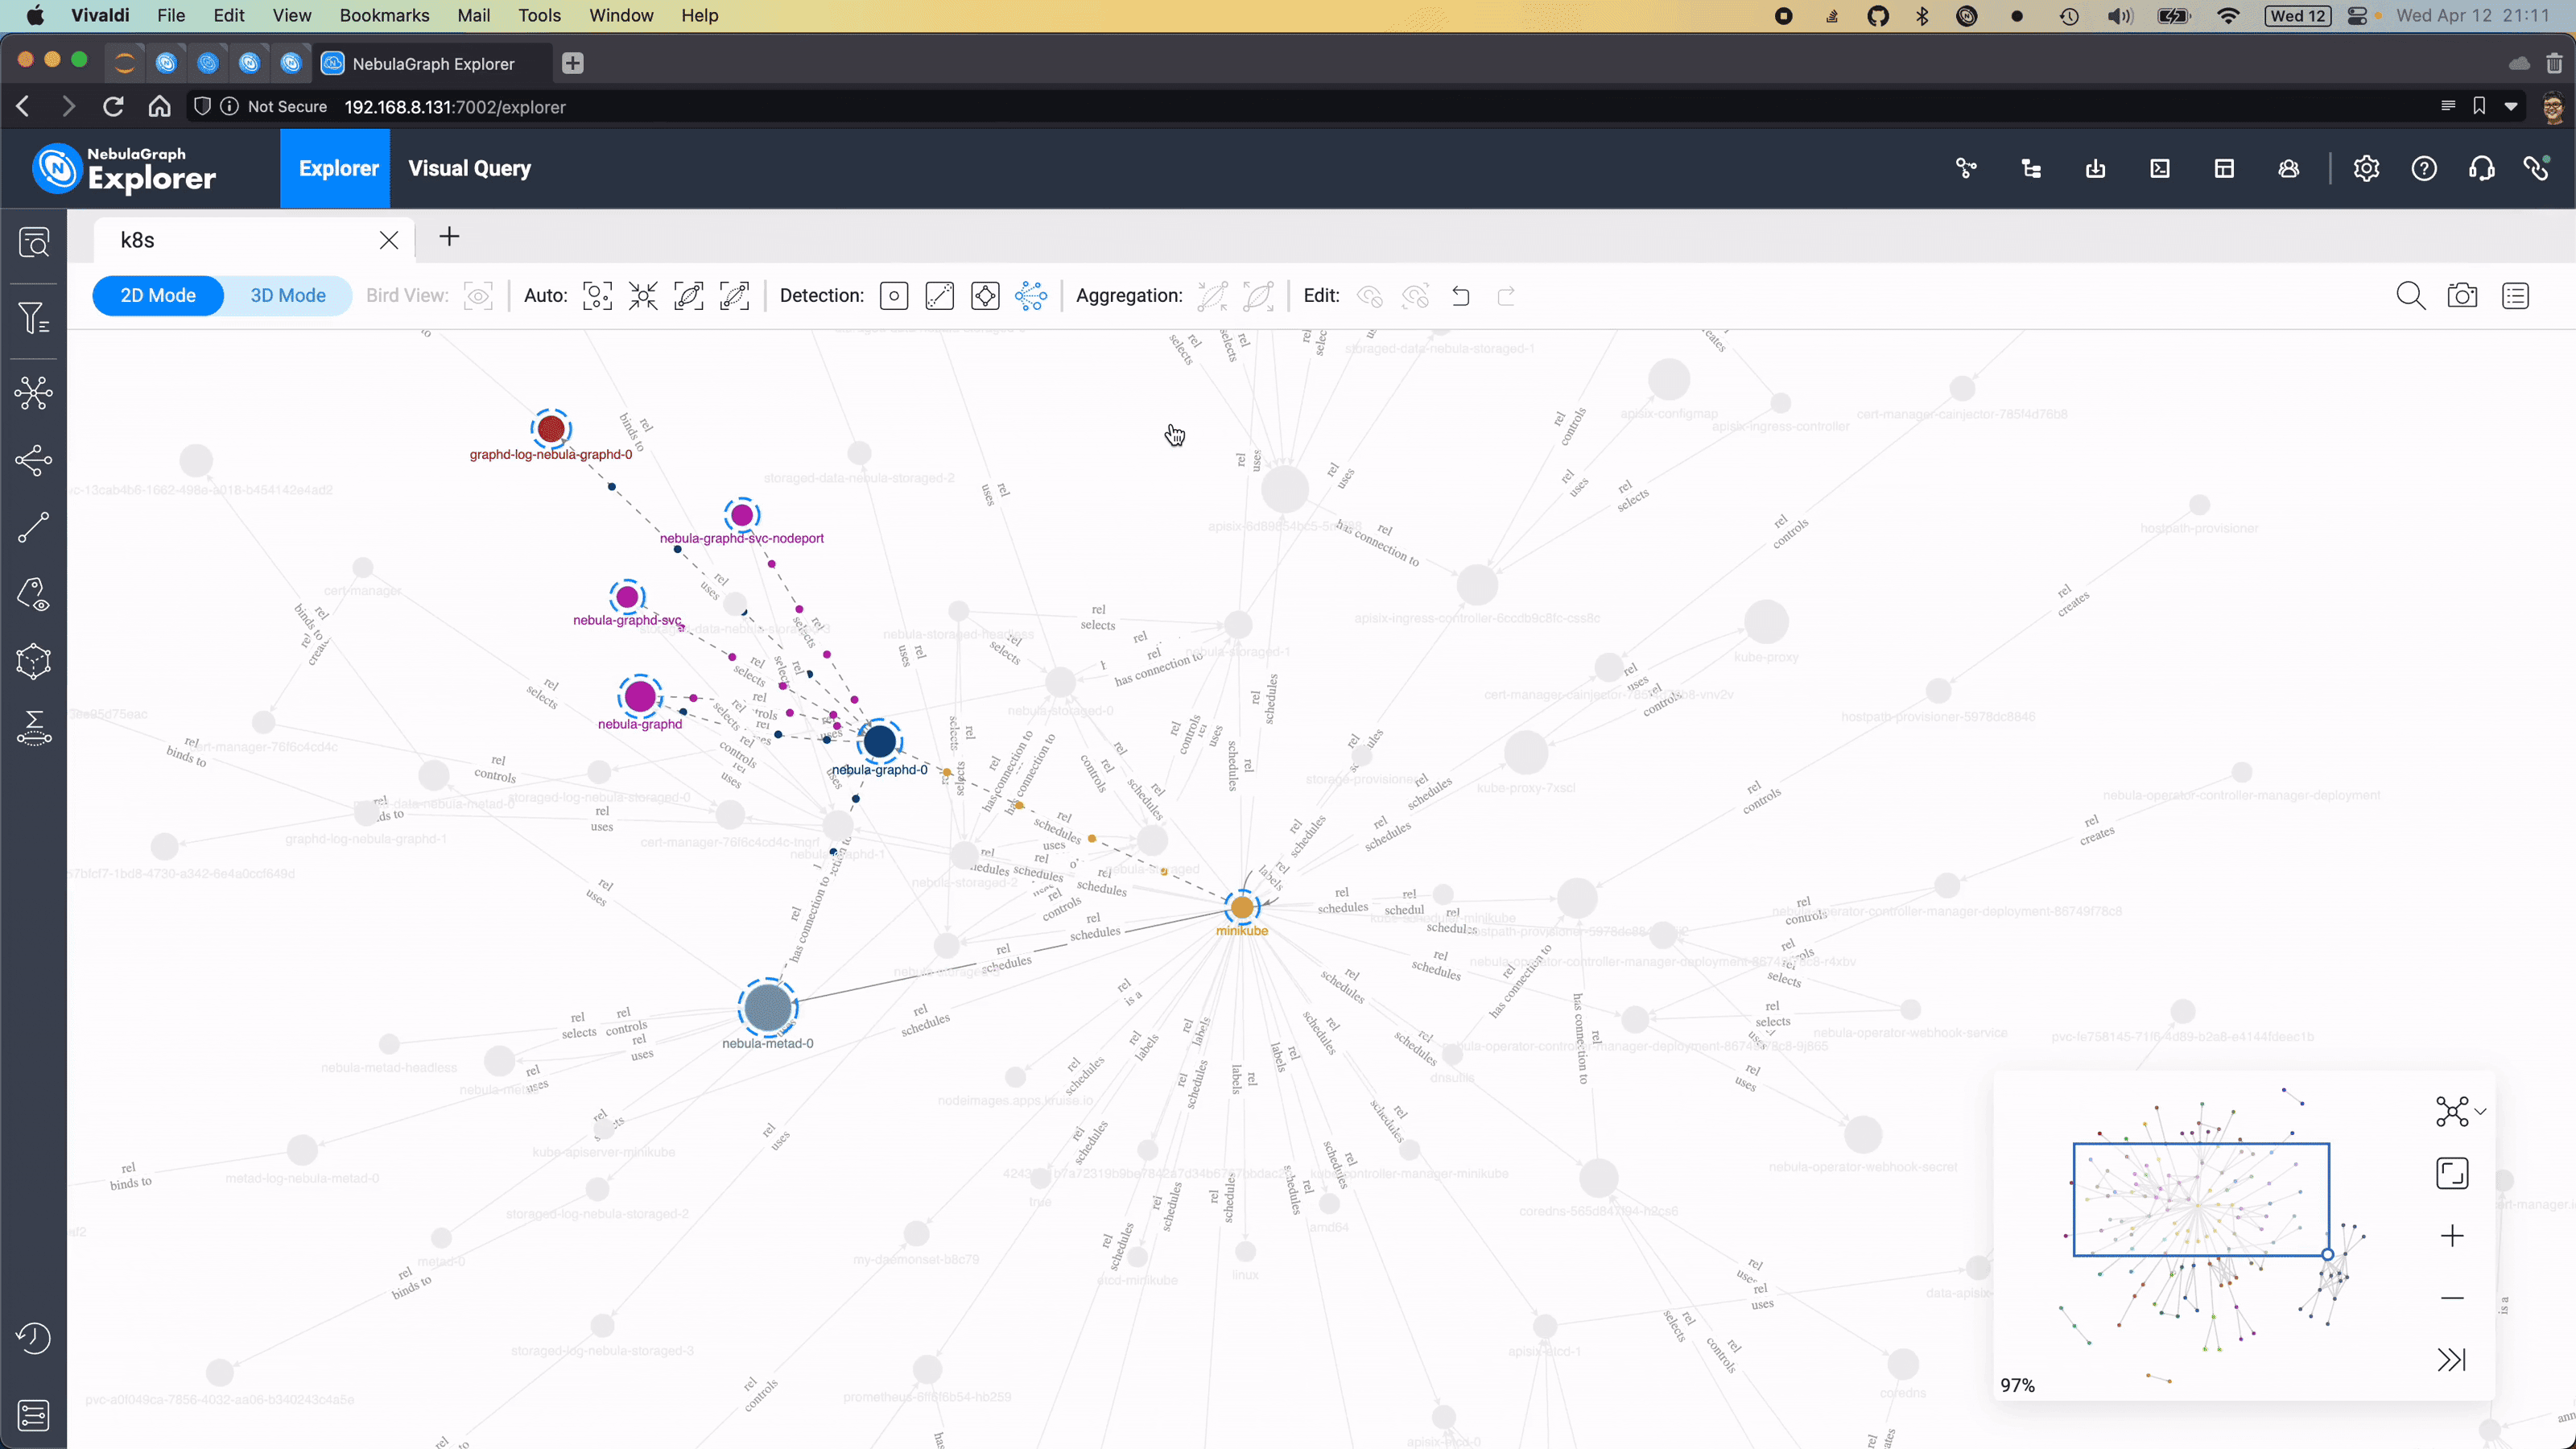Close the k8s canvas tab

click(389, 240)
